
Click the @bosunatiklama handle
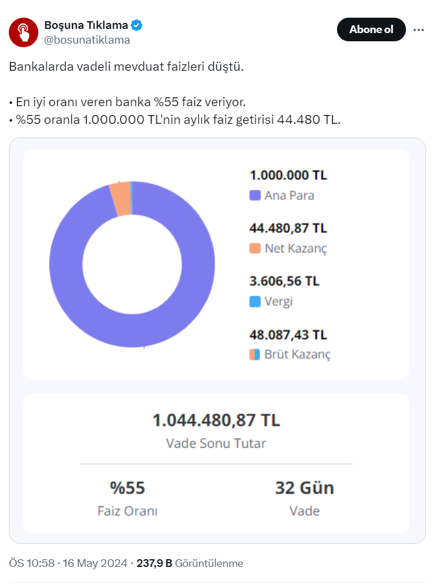(87, 40)
